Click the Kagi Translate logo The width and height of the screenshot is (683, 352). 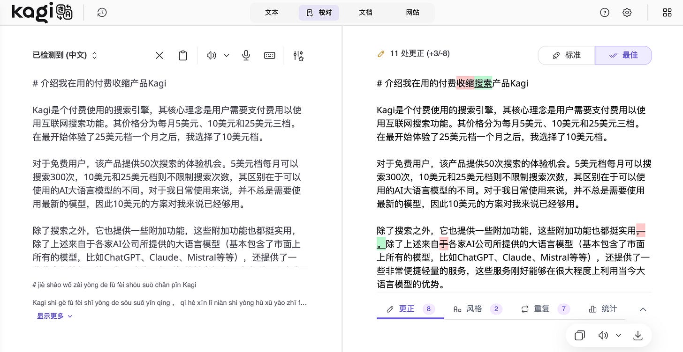pyautogui.click(x=42, y=13)
